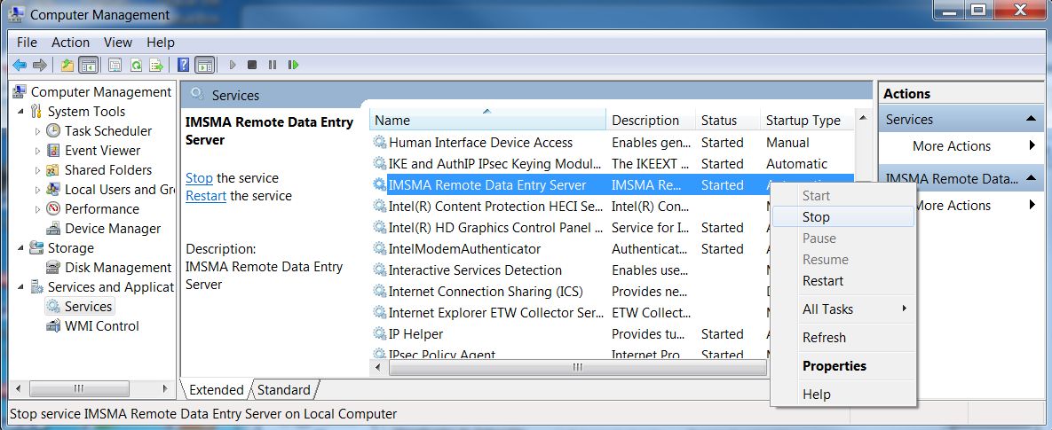Collapse the System Tools tree node
This screenshot has height=430, width=1052.
coord(21,112)
